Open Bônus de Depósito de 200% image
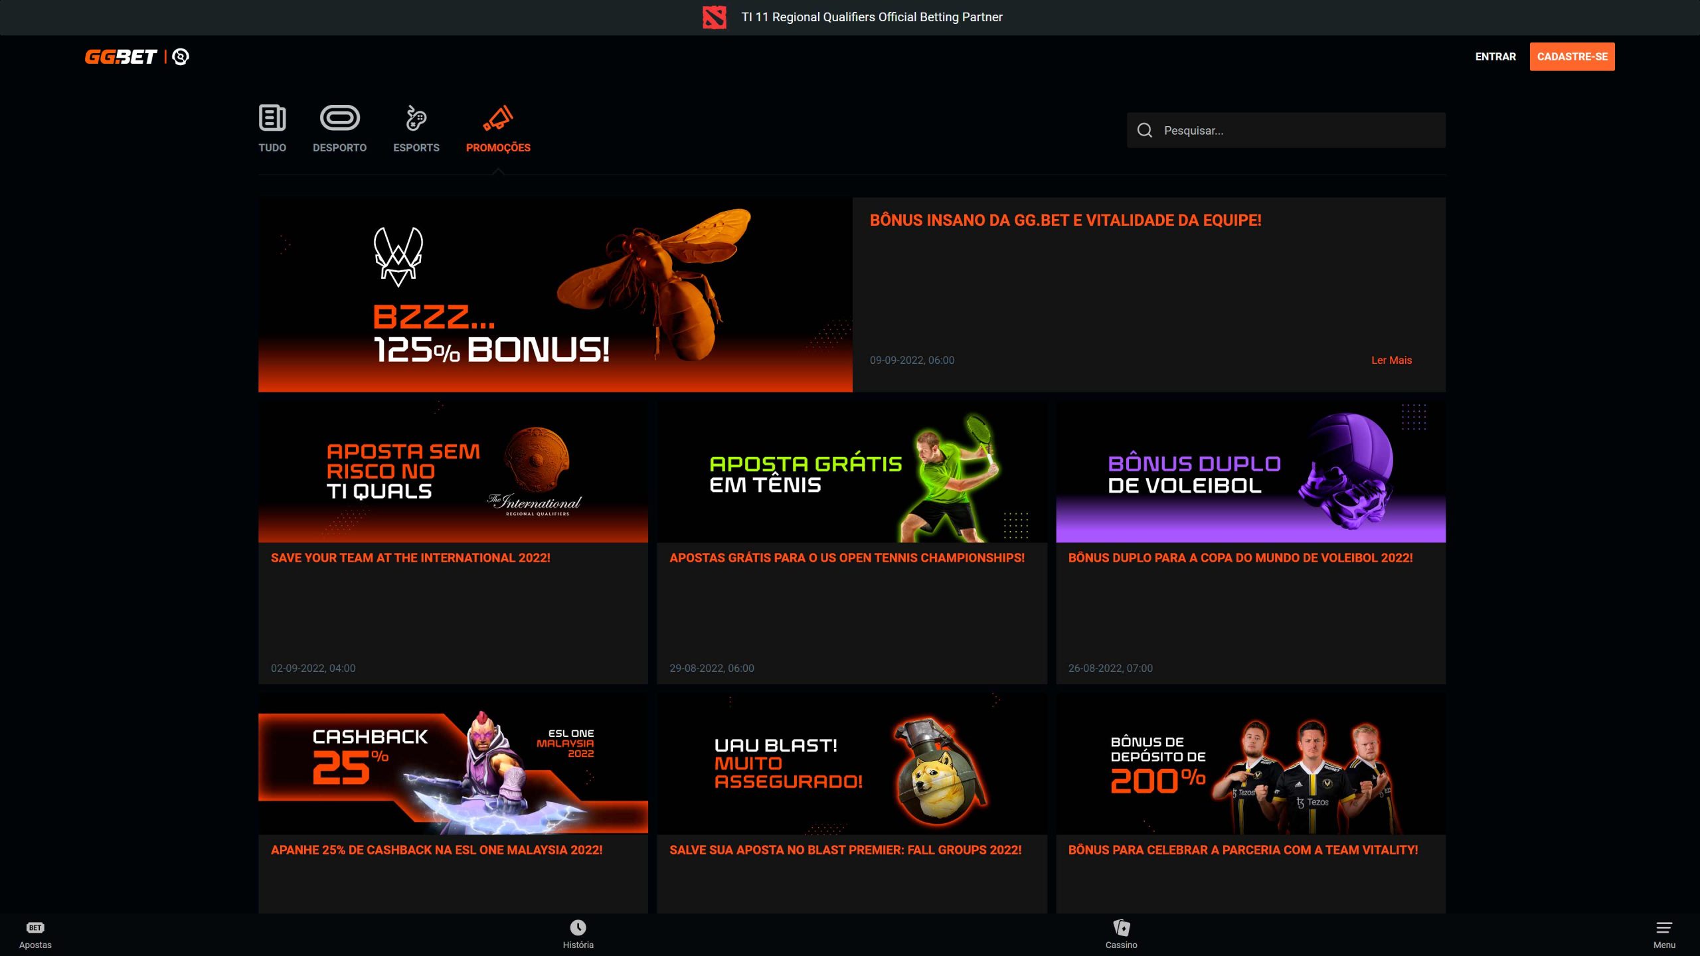 tap(1250, 764)
